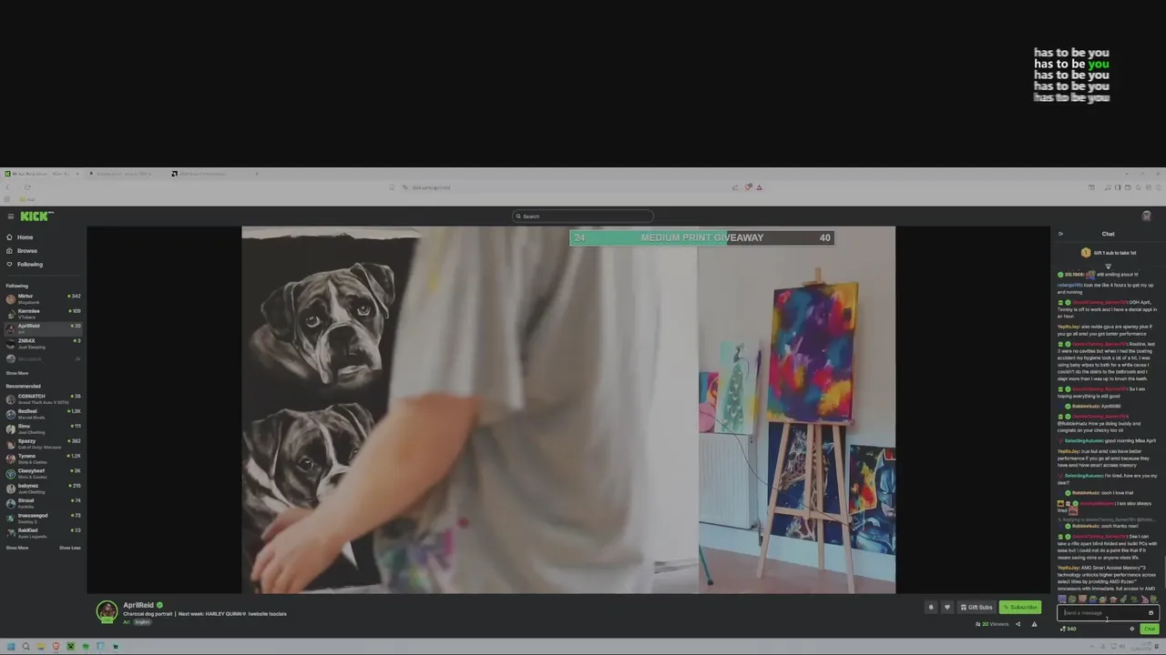Toggle follow with the heart button
This screenshot has width=1166, height=655.
[946, 607]
